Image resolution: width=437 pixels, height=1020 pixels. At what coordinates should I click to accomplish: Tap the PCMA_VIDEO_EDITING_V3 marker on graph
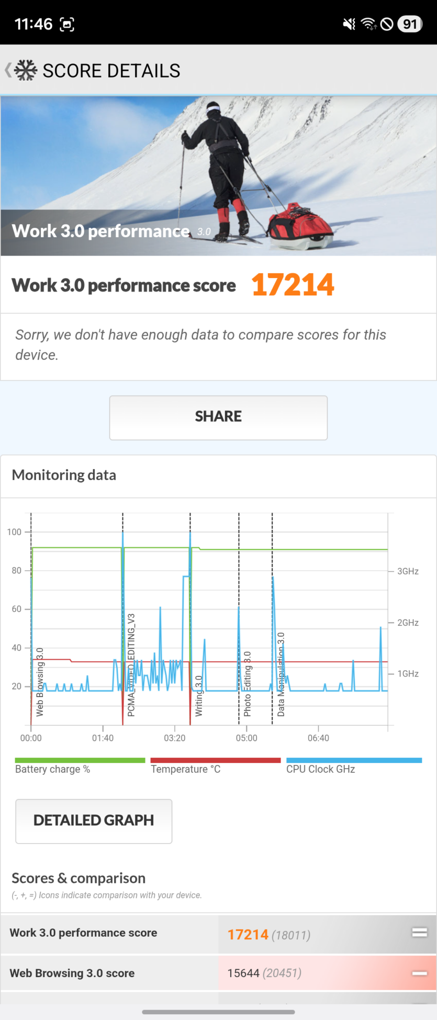(131, 665)
